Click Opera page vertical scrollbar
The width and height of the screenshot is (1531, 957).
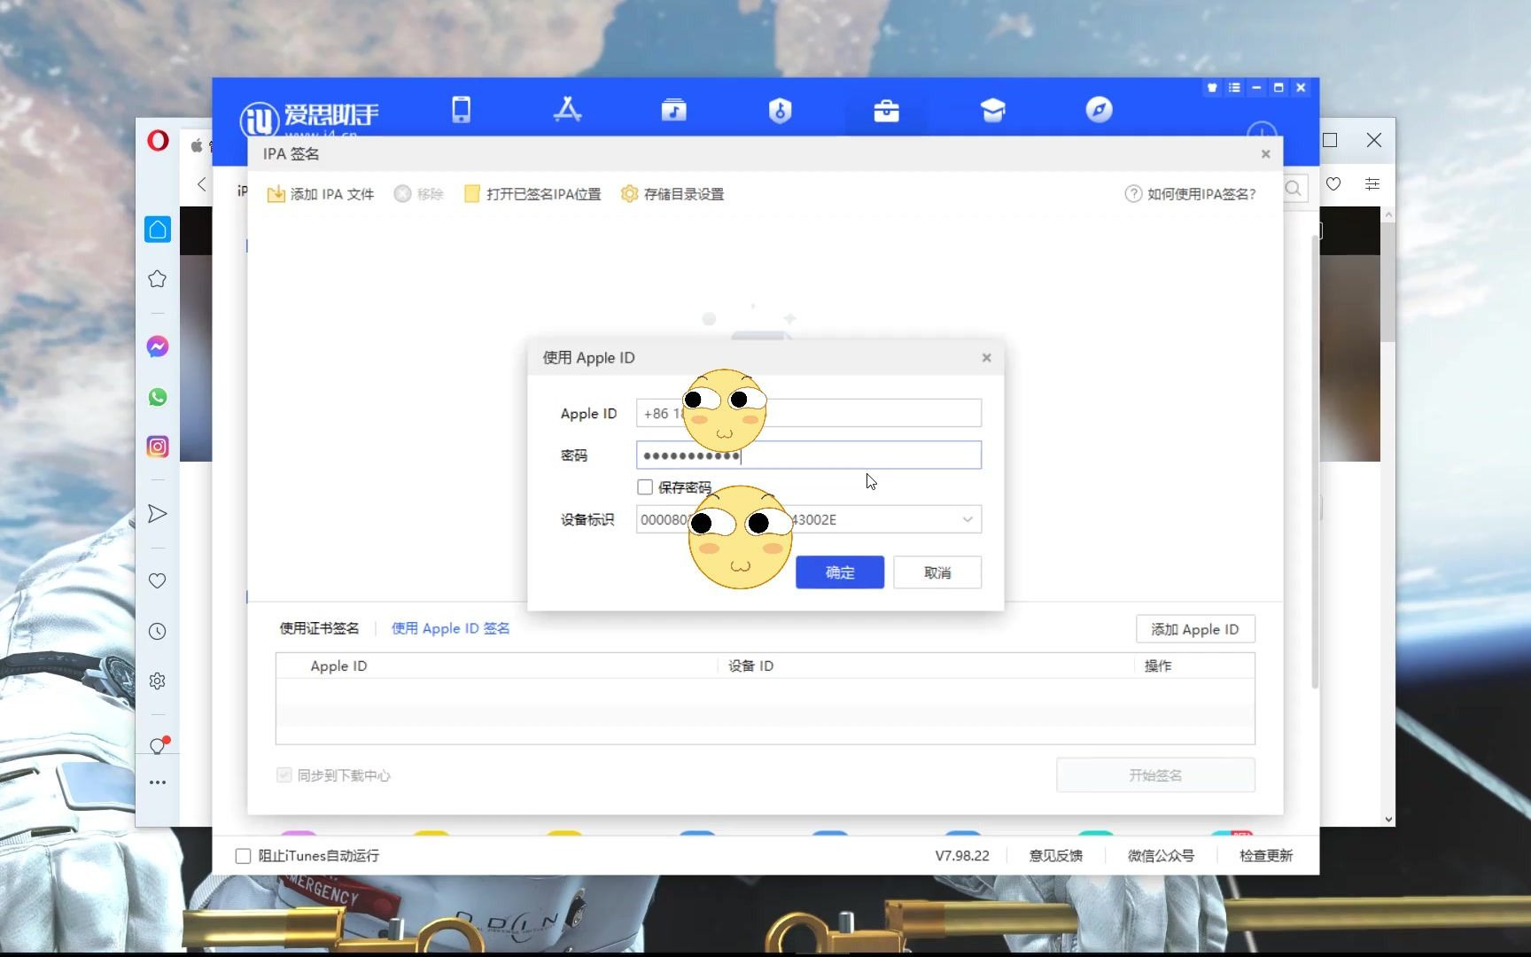(1388, 284)
